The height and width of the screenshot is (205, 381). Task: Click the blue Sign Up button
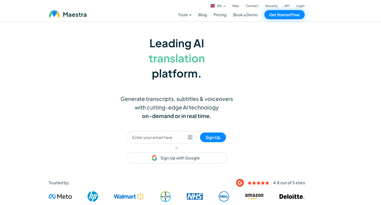tap(213, 137)
